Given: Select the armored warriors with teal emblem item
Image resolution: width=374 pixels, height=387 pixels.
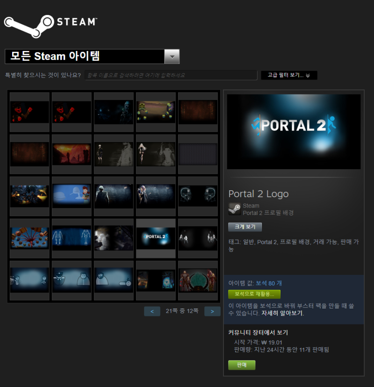Looking at the screenshot, I should (x=198, y=280).
